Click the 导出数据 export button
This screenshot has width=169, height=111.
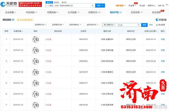[160, 25]
